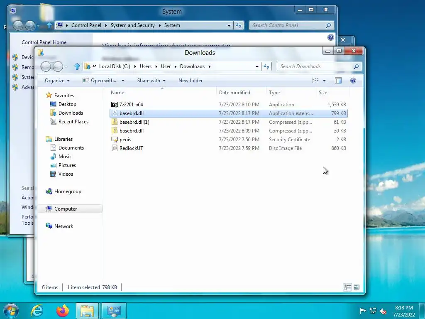Sort by Date modified column
The image size is (425, 319).
coord(241,93)
